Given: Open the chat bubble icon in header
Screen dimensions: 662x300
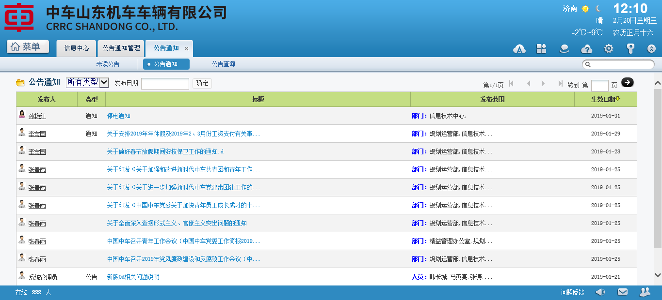Looking at the screenshot, I should click(x=564, y=49).
